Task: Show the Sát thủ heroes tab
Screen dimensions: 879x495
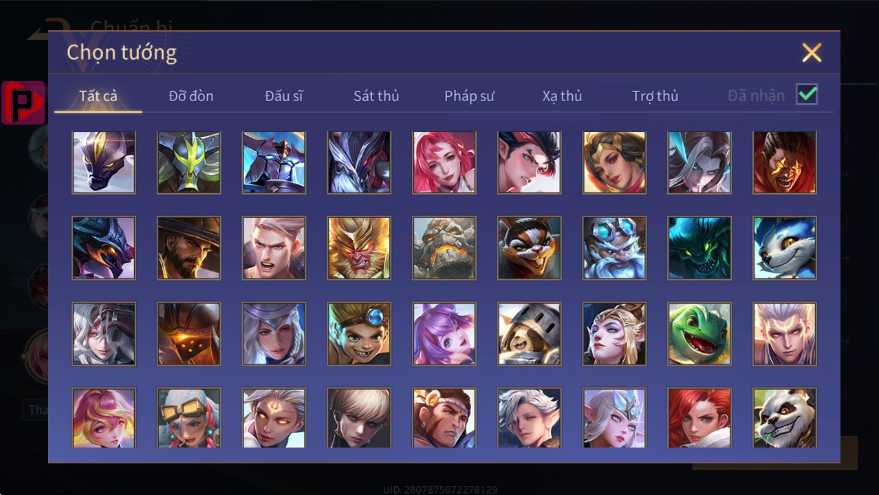Action: coord(376,96)
